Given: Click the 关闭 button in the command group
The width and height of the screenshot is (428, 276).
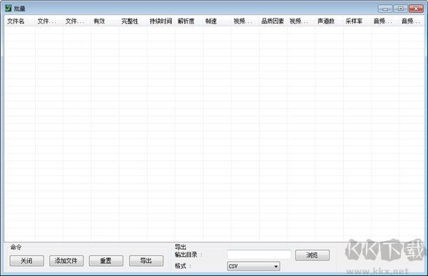Looking at the screenshot, I should pos(26,261).
